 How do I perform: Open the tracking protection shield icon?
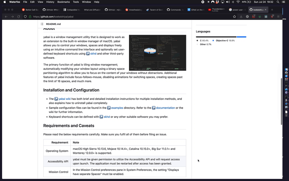[25, 17]
